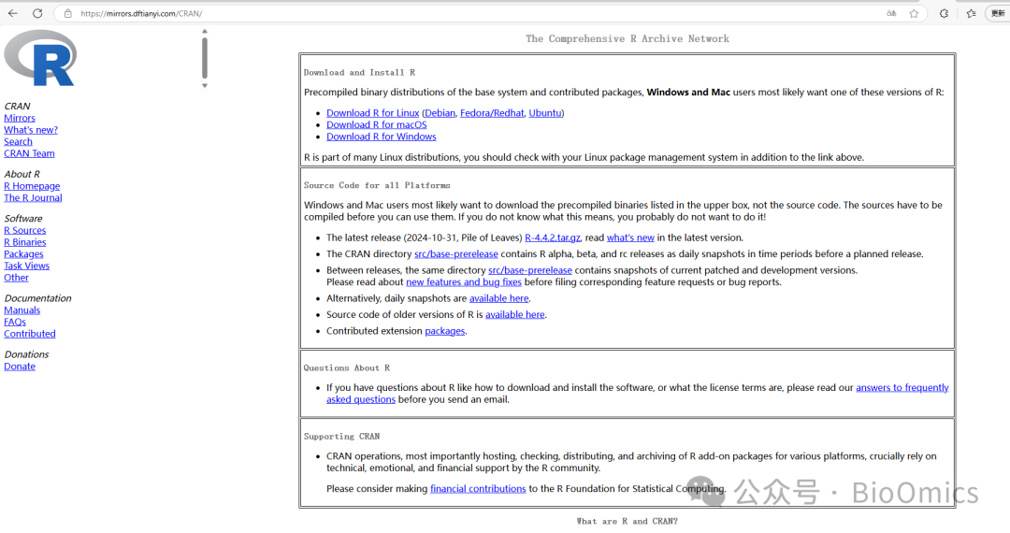Viewport: 1010px width, 533px height.
Task: Click the sidebar scrollbar up arrow
Action: [x=205, y=31]
